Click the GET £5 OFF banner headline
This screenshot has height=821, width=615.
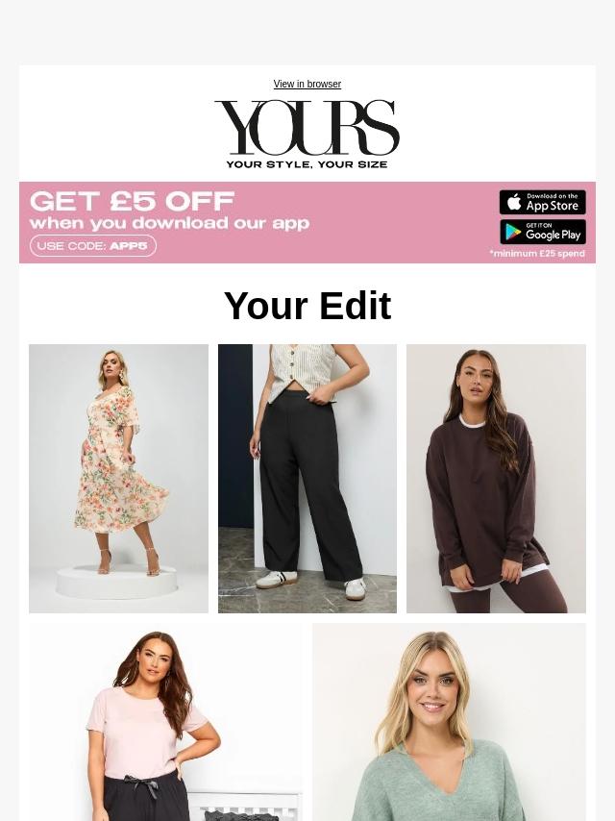[x=133, y=201]
